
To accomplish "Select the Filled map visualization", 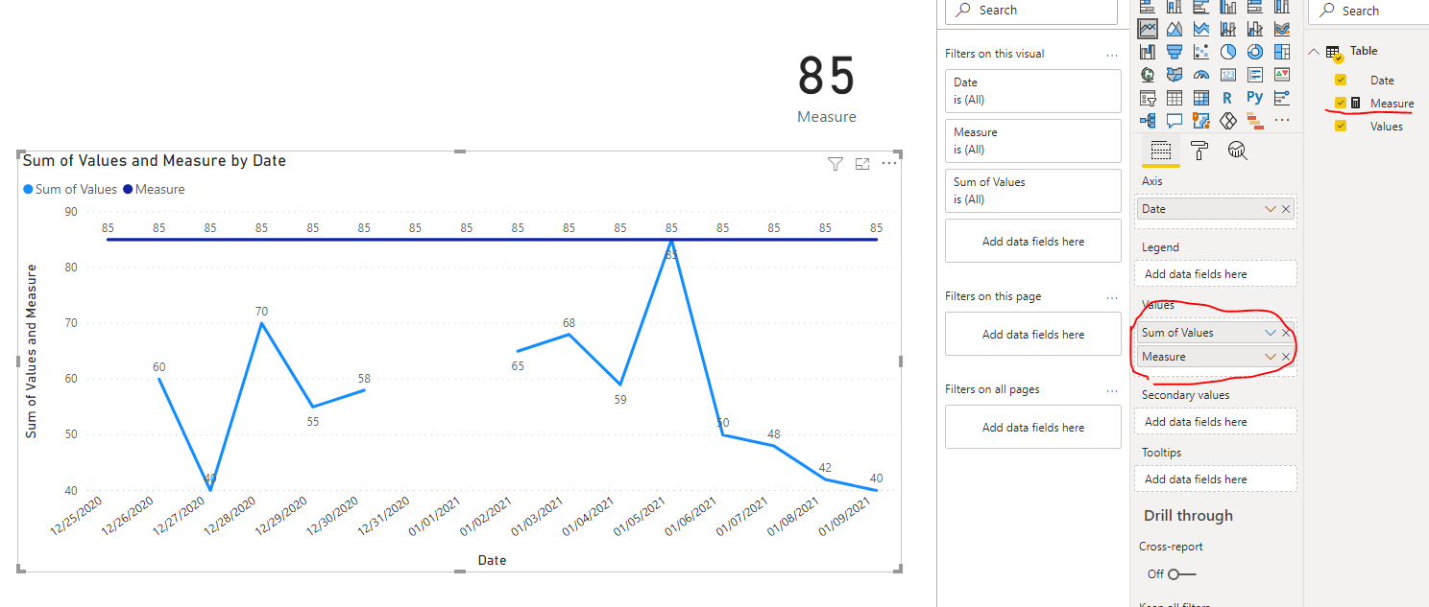I will tap(1175, 75).
